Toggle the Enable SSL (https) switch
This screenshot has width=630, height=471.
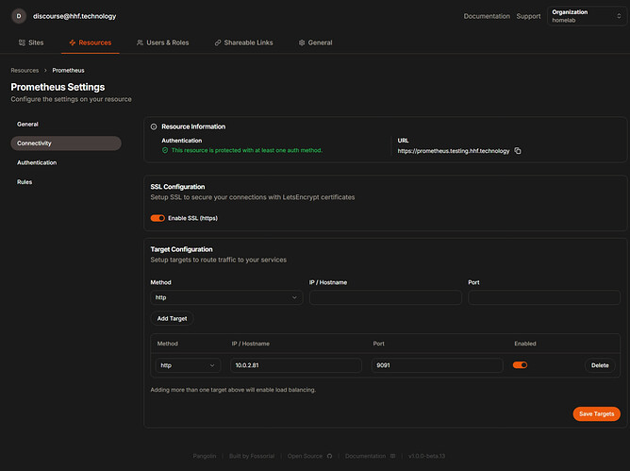point(157,218)
